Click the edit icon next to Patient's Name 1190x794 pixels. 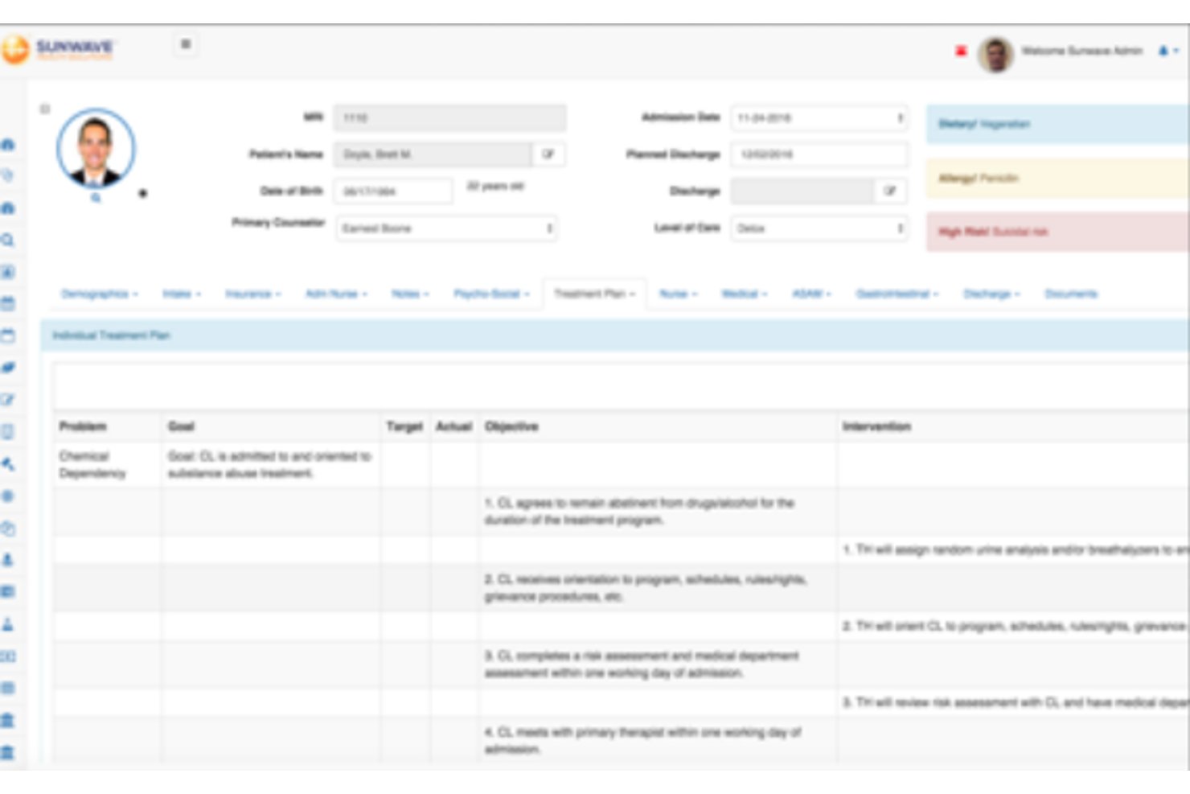click(548, 154)
